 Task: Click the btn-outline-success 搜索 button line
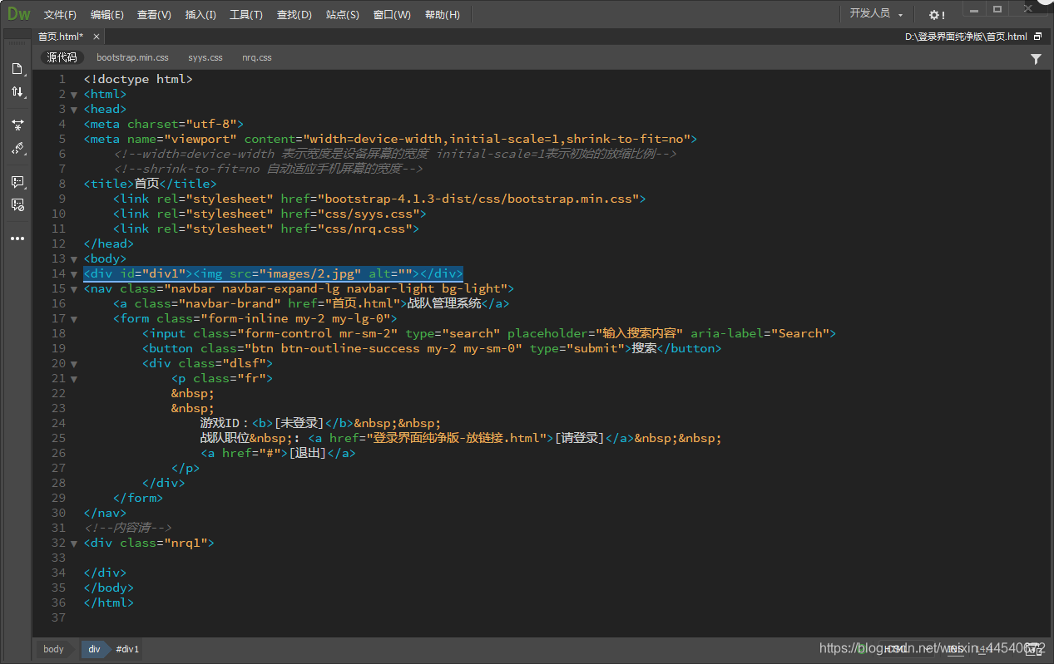pyautogui.click(x=432, y=348)
